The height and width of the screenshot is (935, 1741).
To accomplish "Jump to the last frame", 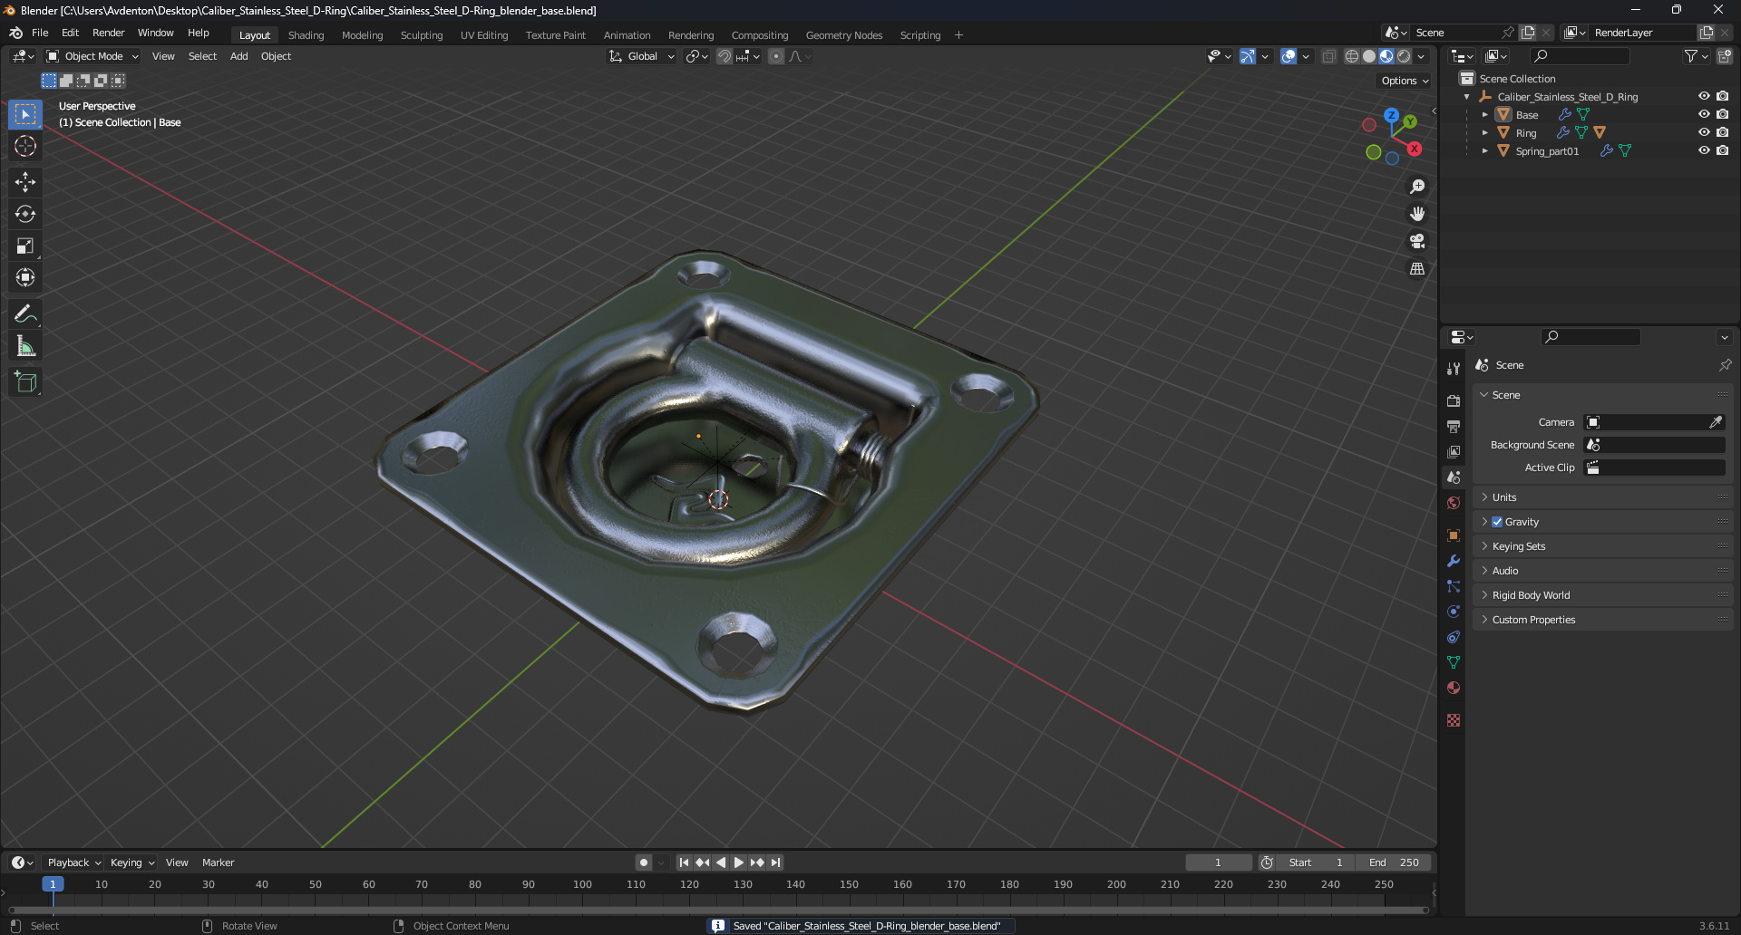I will click(776, 863).
